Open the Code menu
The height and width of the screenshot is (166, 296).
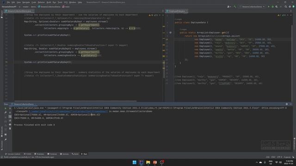point(34,2)
